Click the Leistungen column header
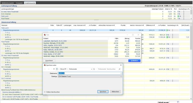Image resolution: width=193 pixels, height=103 pixels. coord(67,25)
